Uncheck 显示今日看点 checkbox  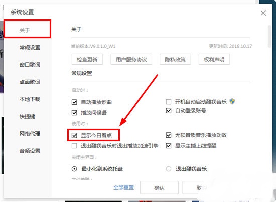coord(74,135)
